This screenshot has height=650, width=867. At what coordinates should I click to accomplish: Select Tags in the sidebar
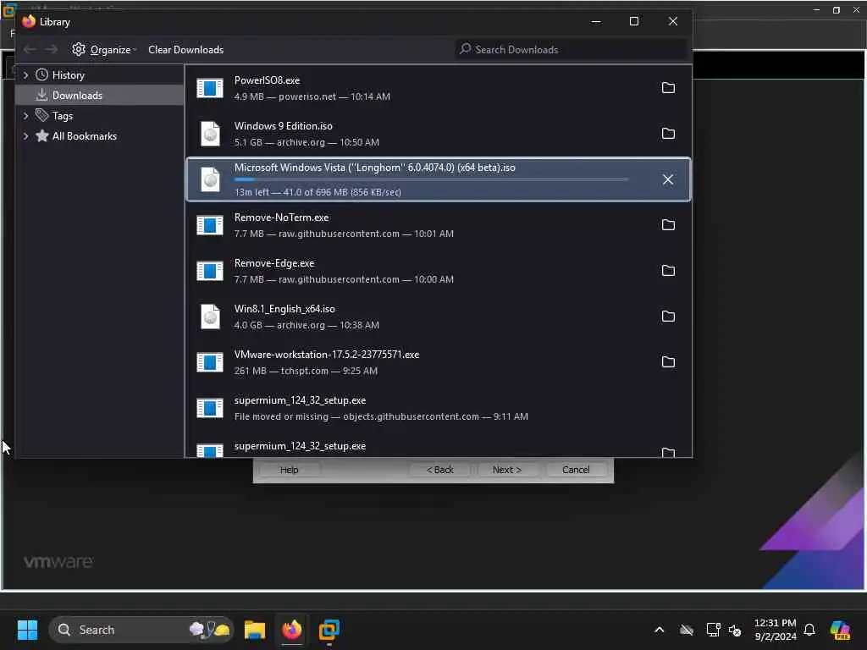63,116
